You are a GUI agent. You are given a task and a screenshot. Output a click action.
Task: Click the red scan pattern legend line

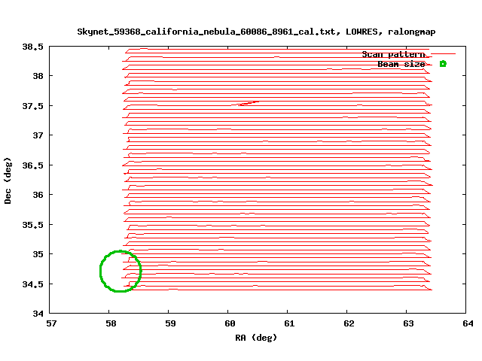pos(443,54)
